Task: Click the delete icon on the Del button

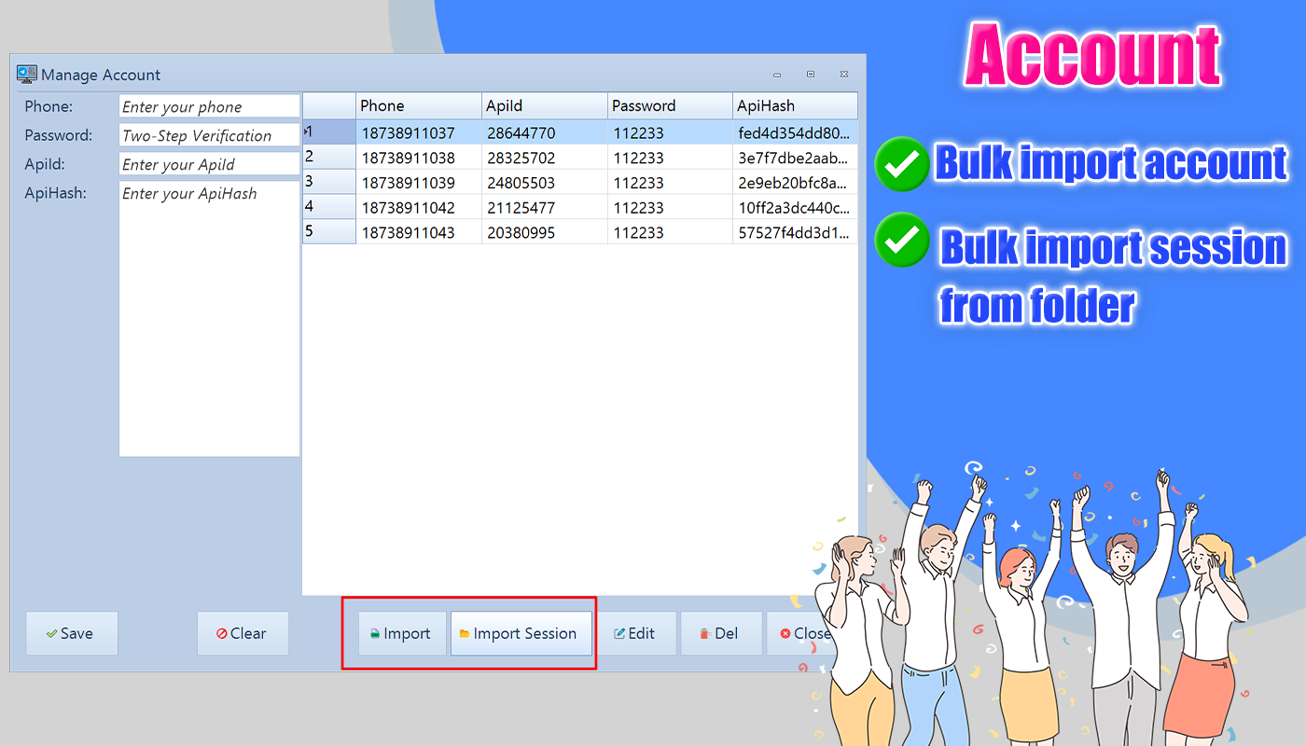Action: tap(706, 633)
